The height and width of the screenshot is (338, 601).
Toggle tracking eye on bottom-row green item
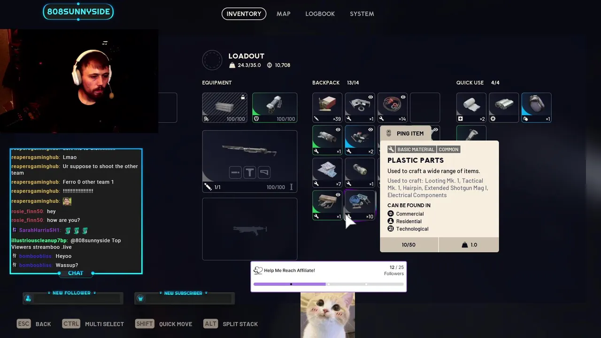click(x=338, y=194)
